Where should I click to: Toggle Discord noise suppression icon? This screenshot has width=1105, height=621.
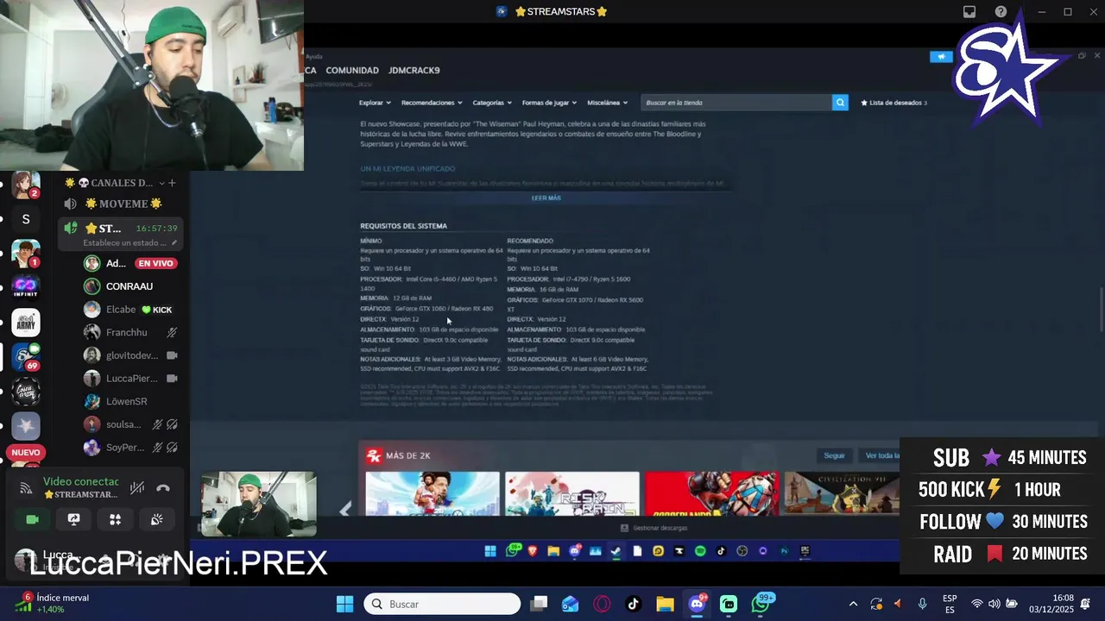[137, 488]
